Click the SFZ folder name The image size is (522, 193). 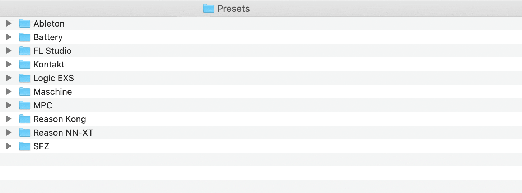(x=41, y=146)
